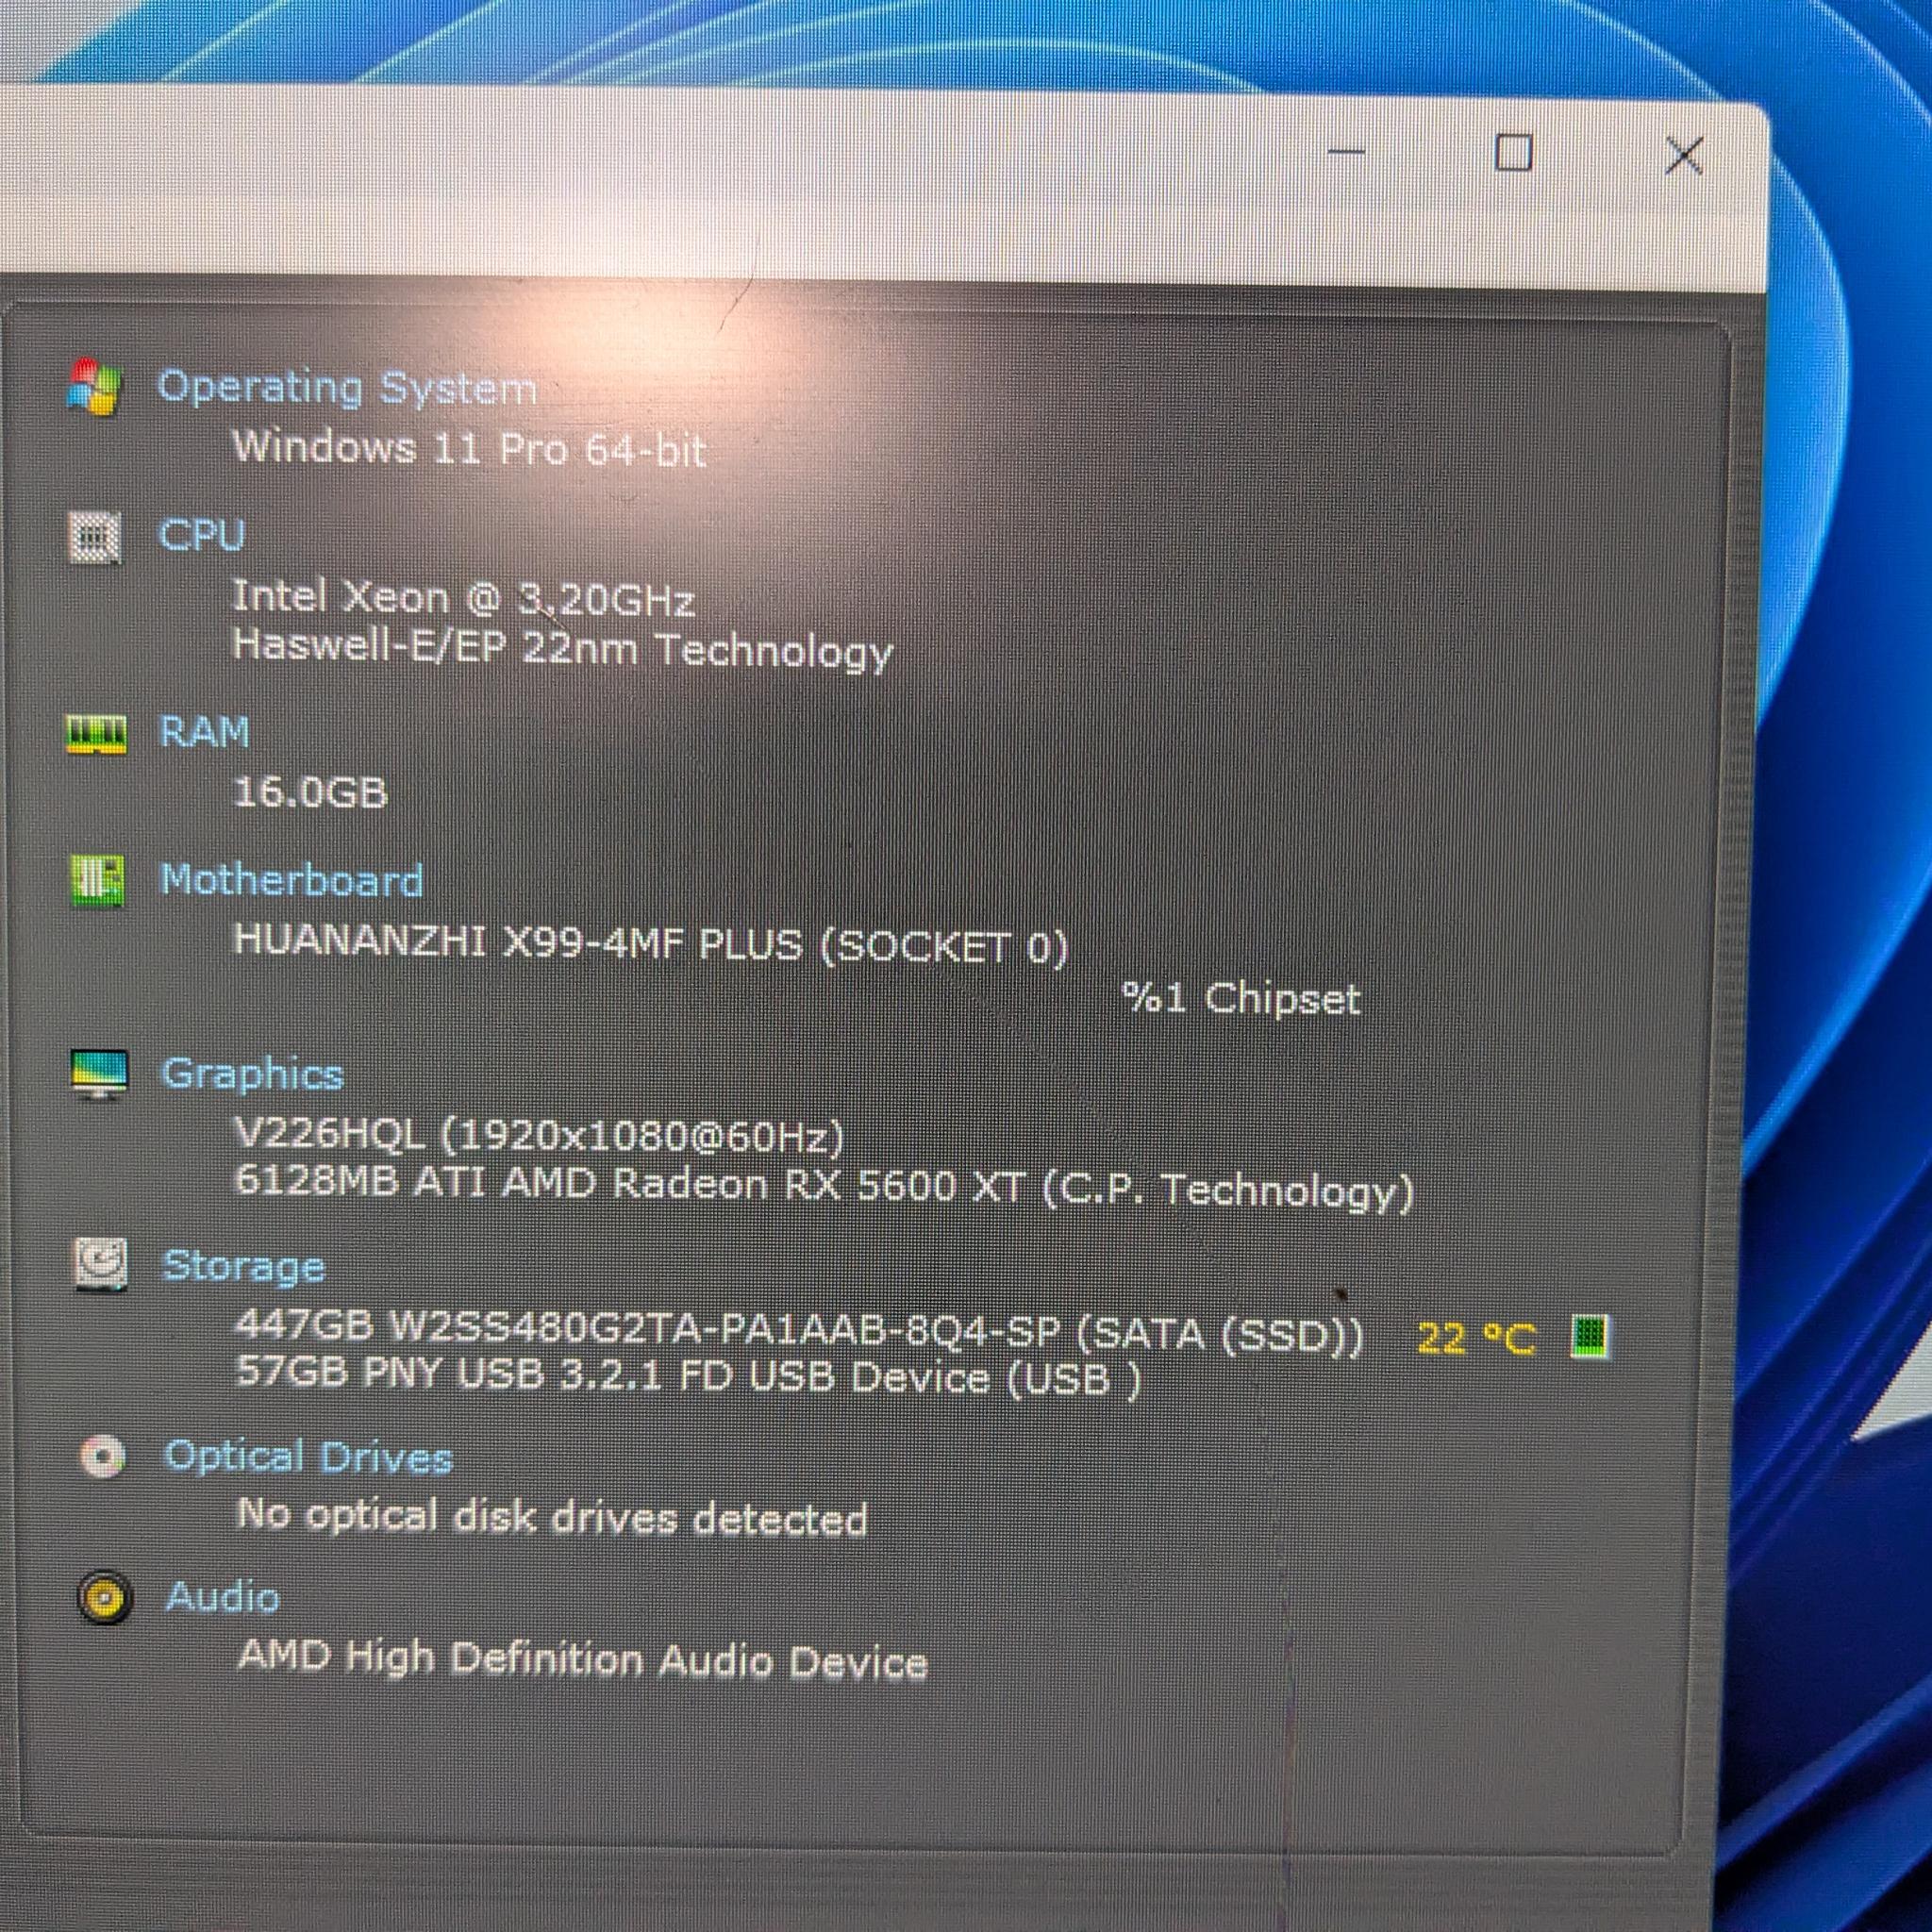This screenshot has width=1932, height=1932.
Task: Click the monitor icon next to Graphics
Action: pos(99,1075)
